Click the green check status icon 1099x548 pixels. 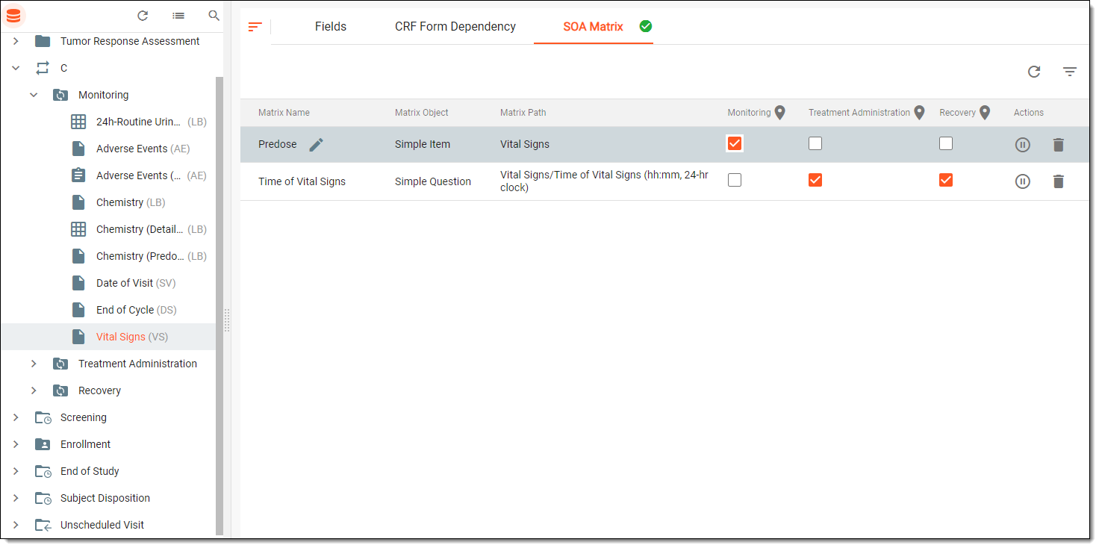646,26
